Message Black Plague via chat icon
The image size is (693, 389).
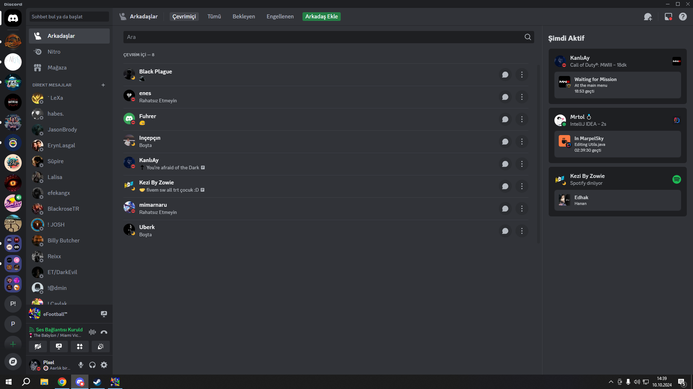coord(505,75)
